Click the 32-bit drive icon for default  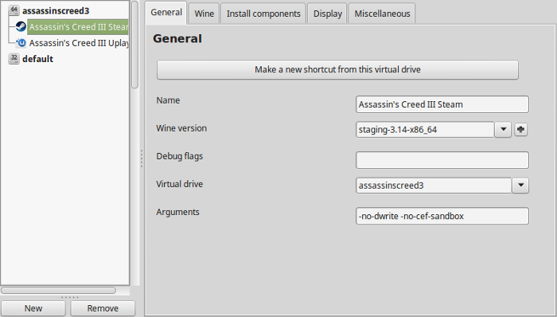point(14,59)
